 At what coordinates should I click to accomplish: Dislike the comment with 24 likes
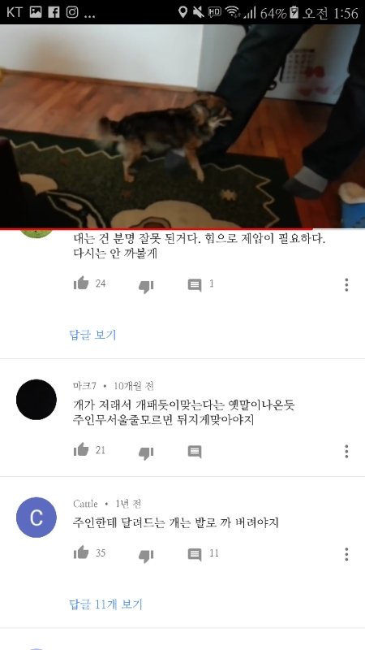(146, 286)
